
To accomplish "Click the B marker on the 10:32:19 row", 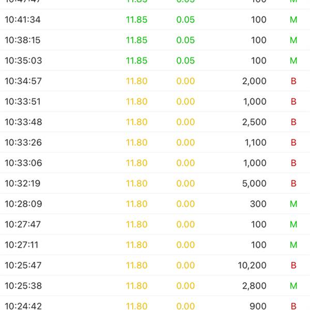I will 293,183.
